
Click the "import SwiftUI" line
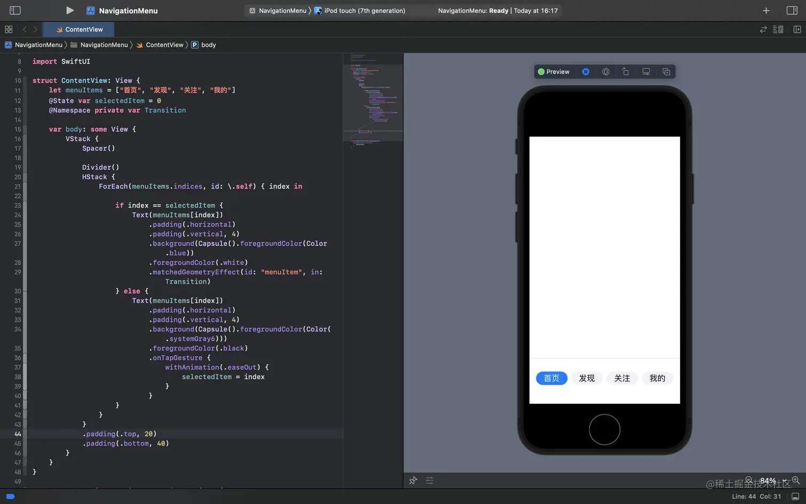click(61, 61)
